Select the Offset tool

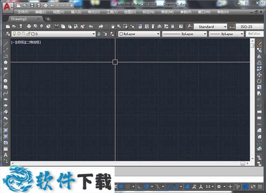pos(259,62)
